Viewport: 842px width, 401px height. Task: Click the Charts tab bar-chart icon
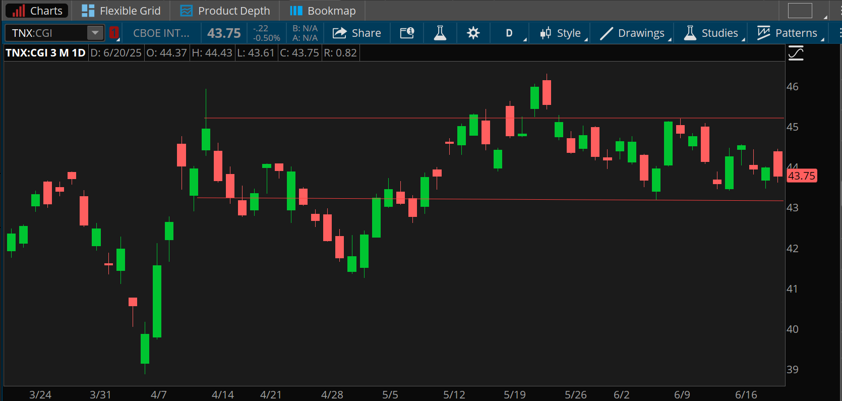19,11
